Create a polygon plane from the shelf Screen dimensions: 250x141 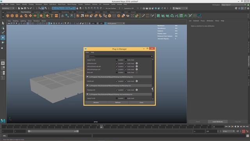(x=30, y=16)
